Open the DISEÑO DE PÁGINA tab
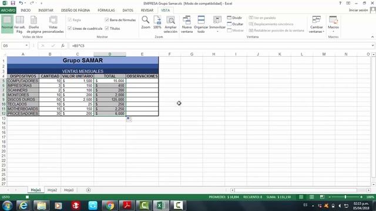Image resolution: width=376 pixels, height=211 pixels. pos(75,11)
